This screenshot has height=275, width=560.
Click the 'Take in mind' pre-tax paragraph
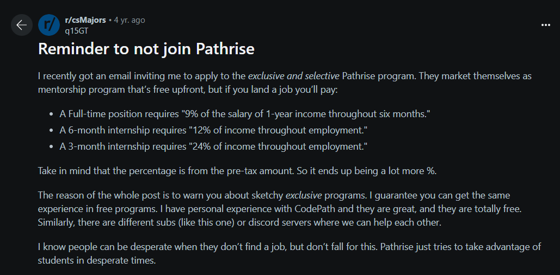(x=237, y=171)
